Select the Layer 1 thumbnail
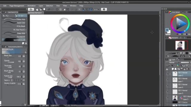This screenshot has height=107, width=191. (x=175, y=80)
